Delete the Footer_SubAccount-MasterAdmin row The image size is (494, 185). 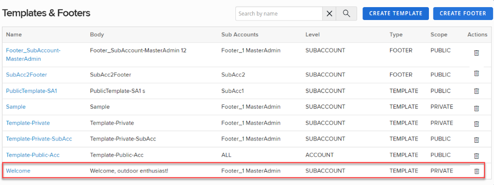click(x=476, y=53)
